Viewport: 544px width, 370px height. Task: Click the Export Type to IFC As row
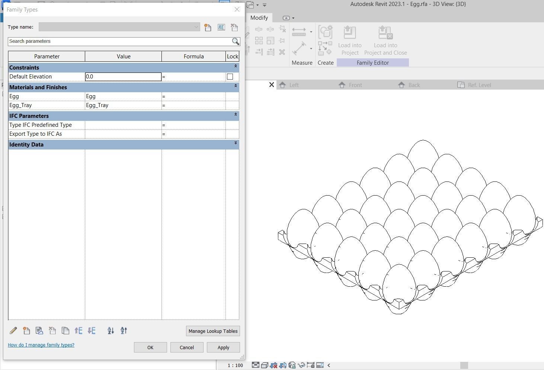point(124,134)
